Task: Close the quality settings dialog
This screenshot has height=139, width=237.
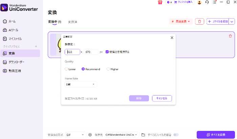Action: tap(172, 38)
